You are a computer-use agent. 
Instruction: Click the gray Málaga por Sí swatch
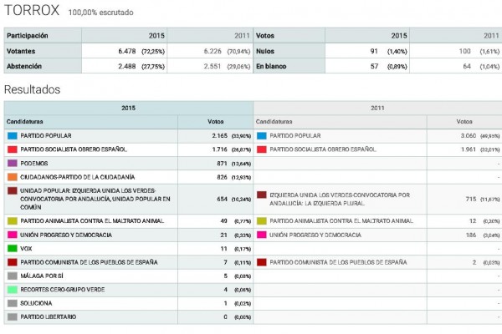[x=13, y=276]
